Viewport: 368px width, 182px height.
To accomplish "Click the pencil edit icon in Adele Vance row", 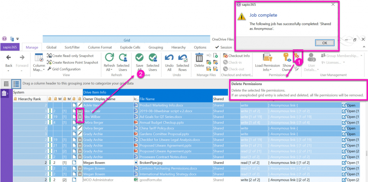I will tap(80, 105).
